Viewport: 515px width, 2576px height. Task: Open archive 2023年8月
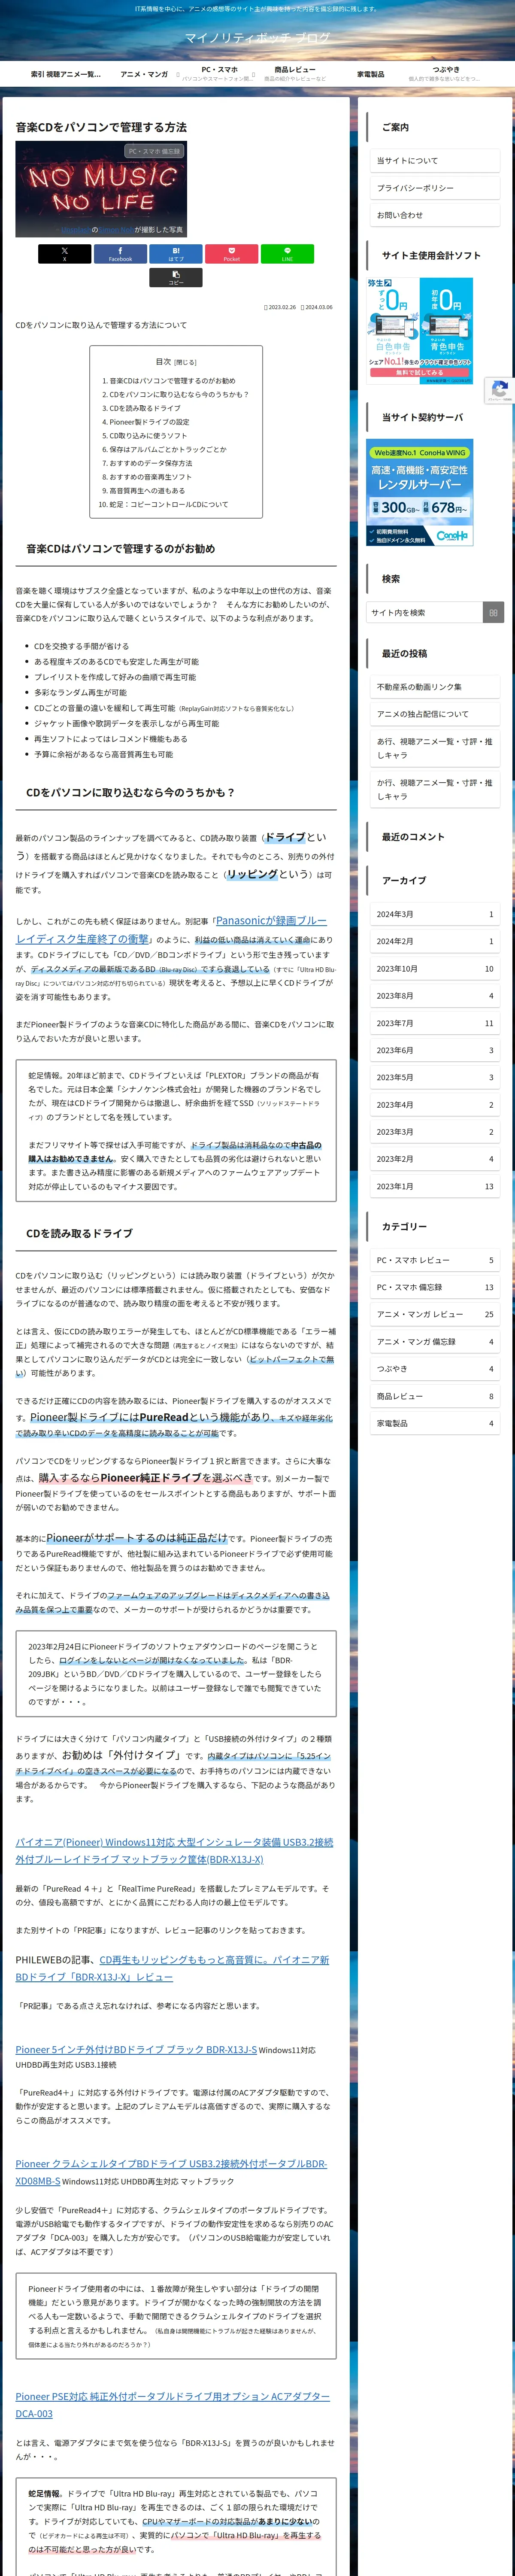(x=435, y=996)
